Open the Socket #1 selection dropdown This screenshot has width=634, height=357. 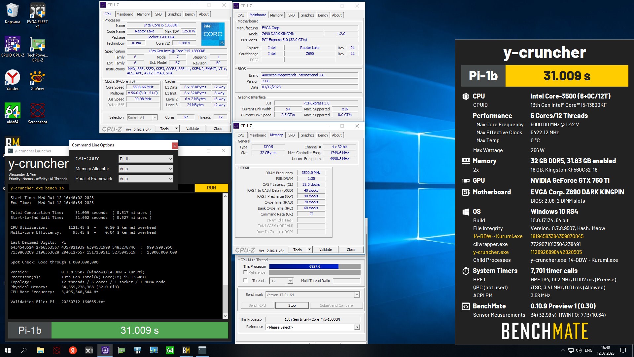click(x=142, y=117)
